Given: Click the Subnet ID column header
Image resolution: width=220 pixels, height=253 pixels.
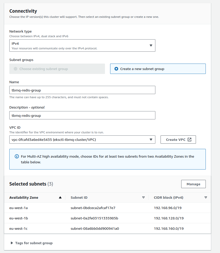Looking at the screenshot, I should pyautogui.click(x=79, y=197).
